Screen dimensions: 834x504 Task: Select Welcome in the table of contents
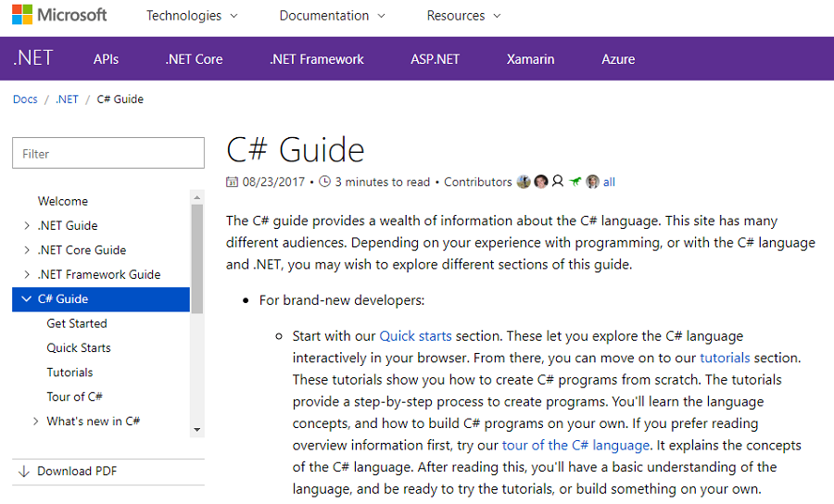click(x=63, y=201)
